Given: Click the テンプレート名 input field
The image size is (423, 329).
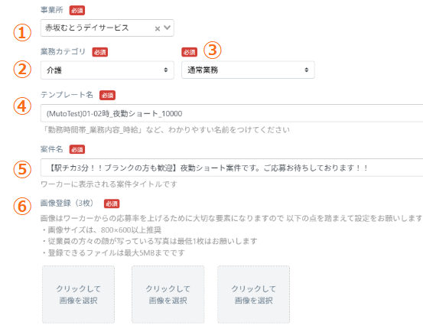Looking at the screenshot, I should [232, 113].
